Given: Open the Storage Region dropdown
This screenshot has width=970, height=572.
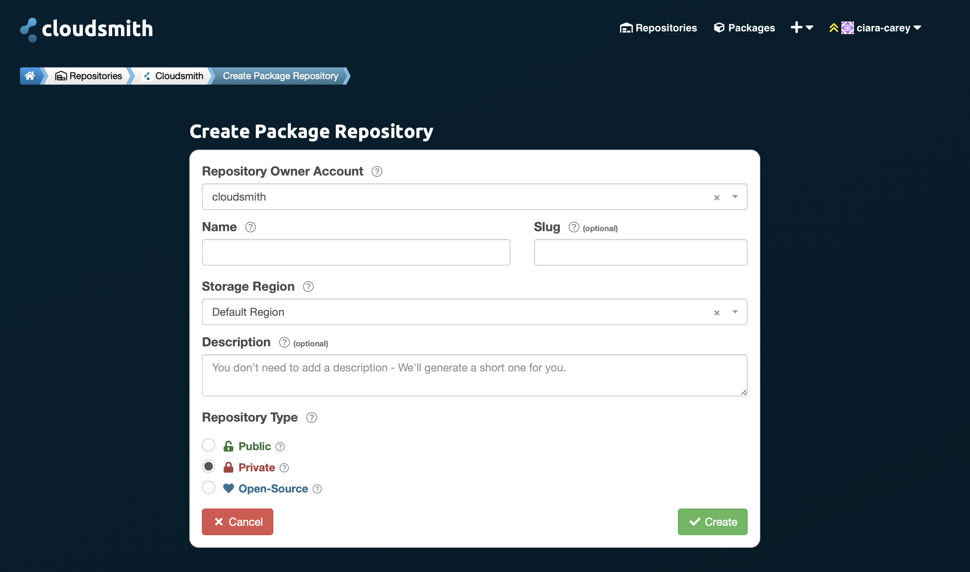Looking at the screenshot, I should (x=735, y=312).
